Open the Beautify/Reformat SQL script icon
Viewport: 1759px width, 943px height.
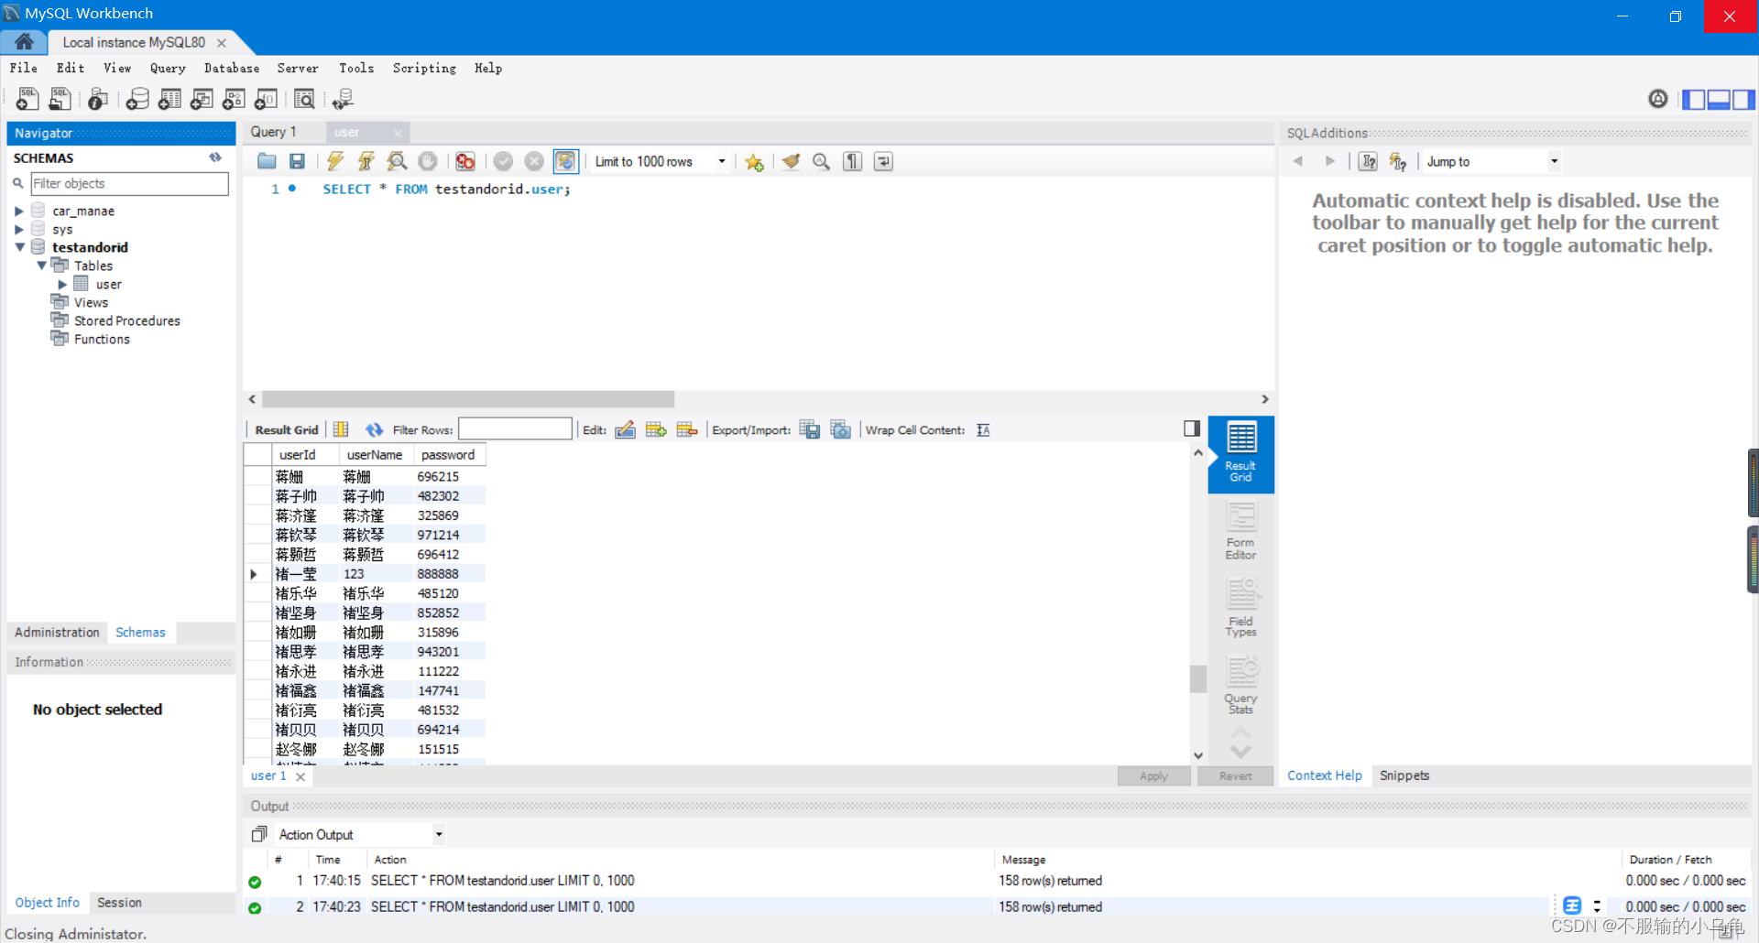791,161
